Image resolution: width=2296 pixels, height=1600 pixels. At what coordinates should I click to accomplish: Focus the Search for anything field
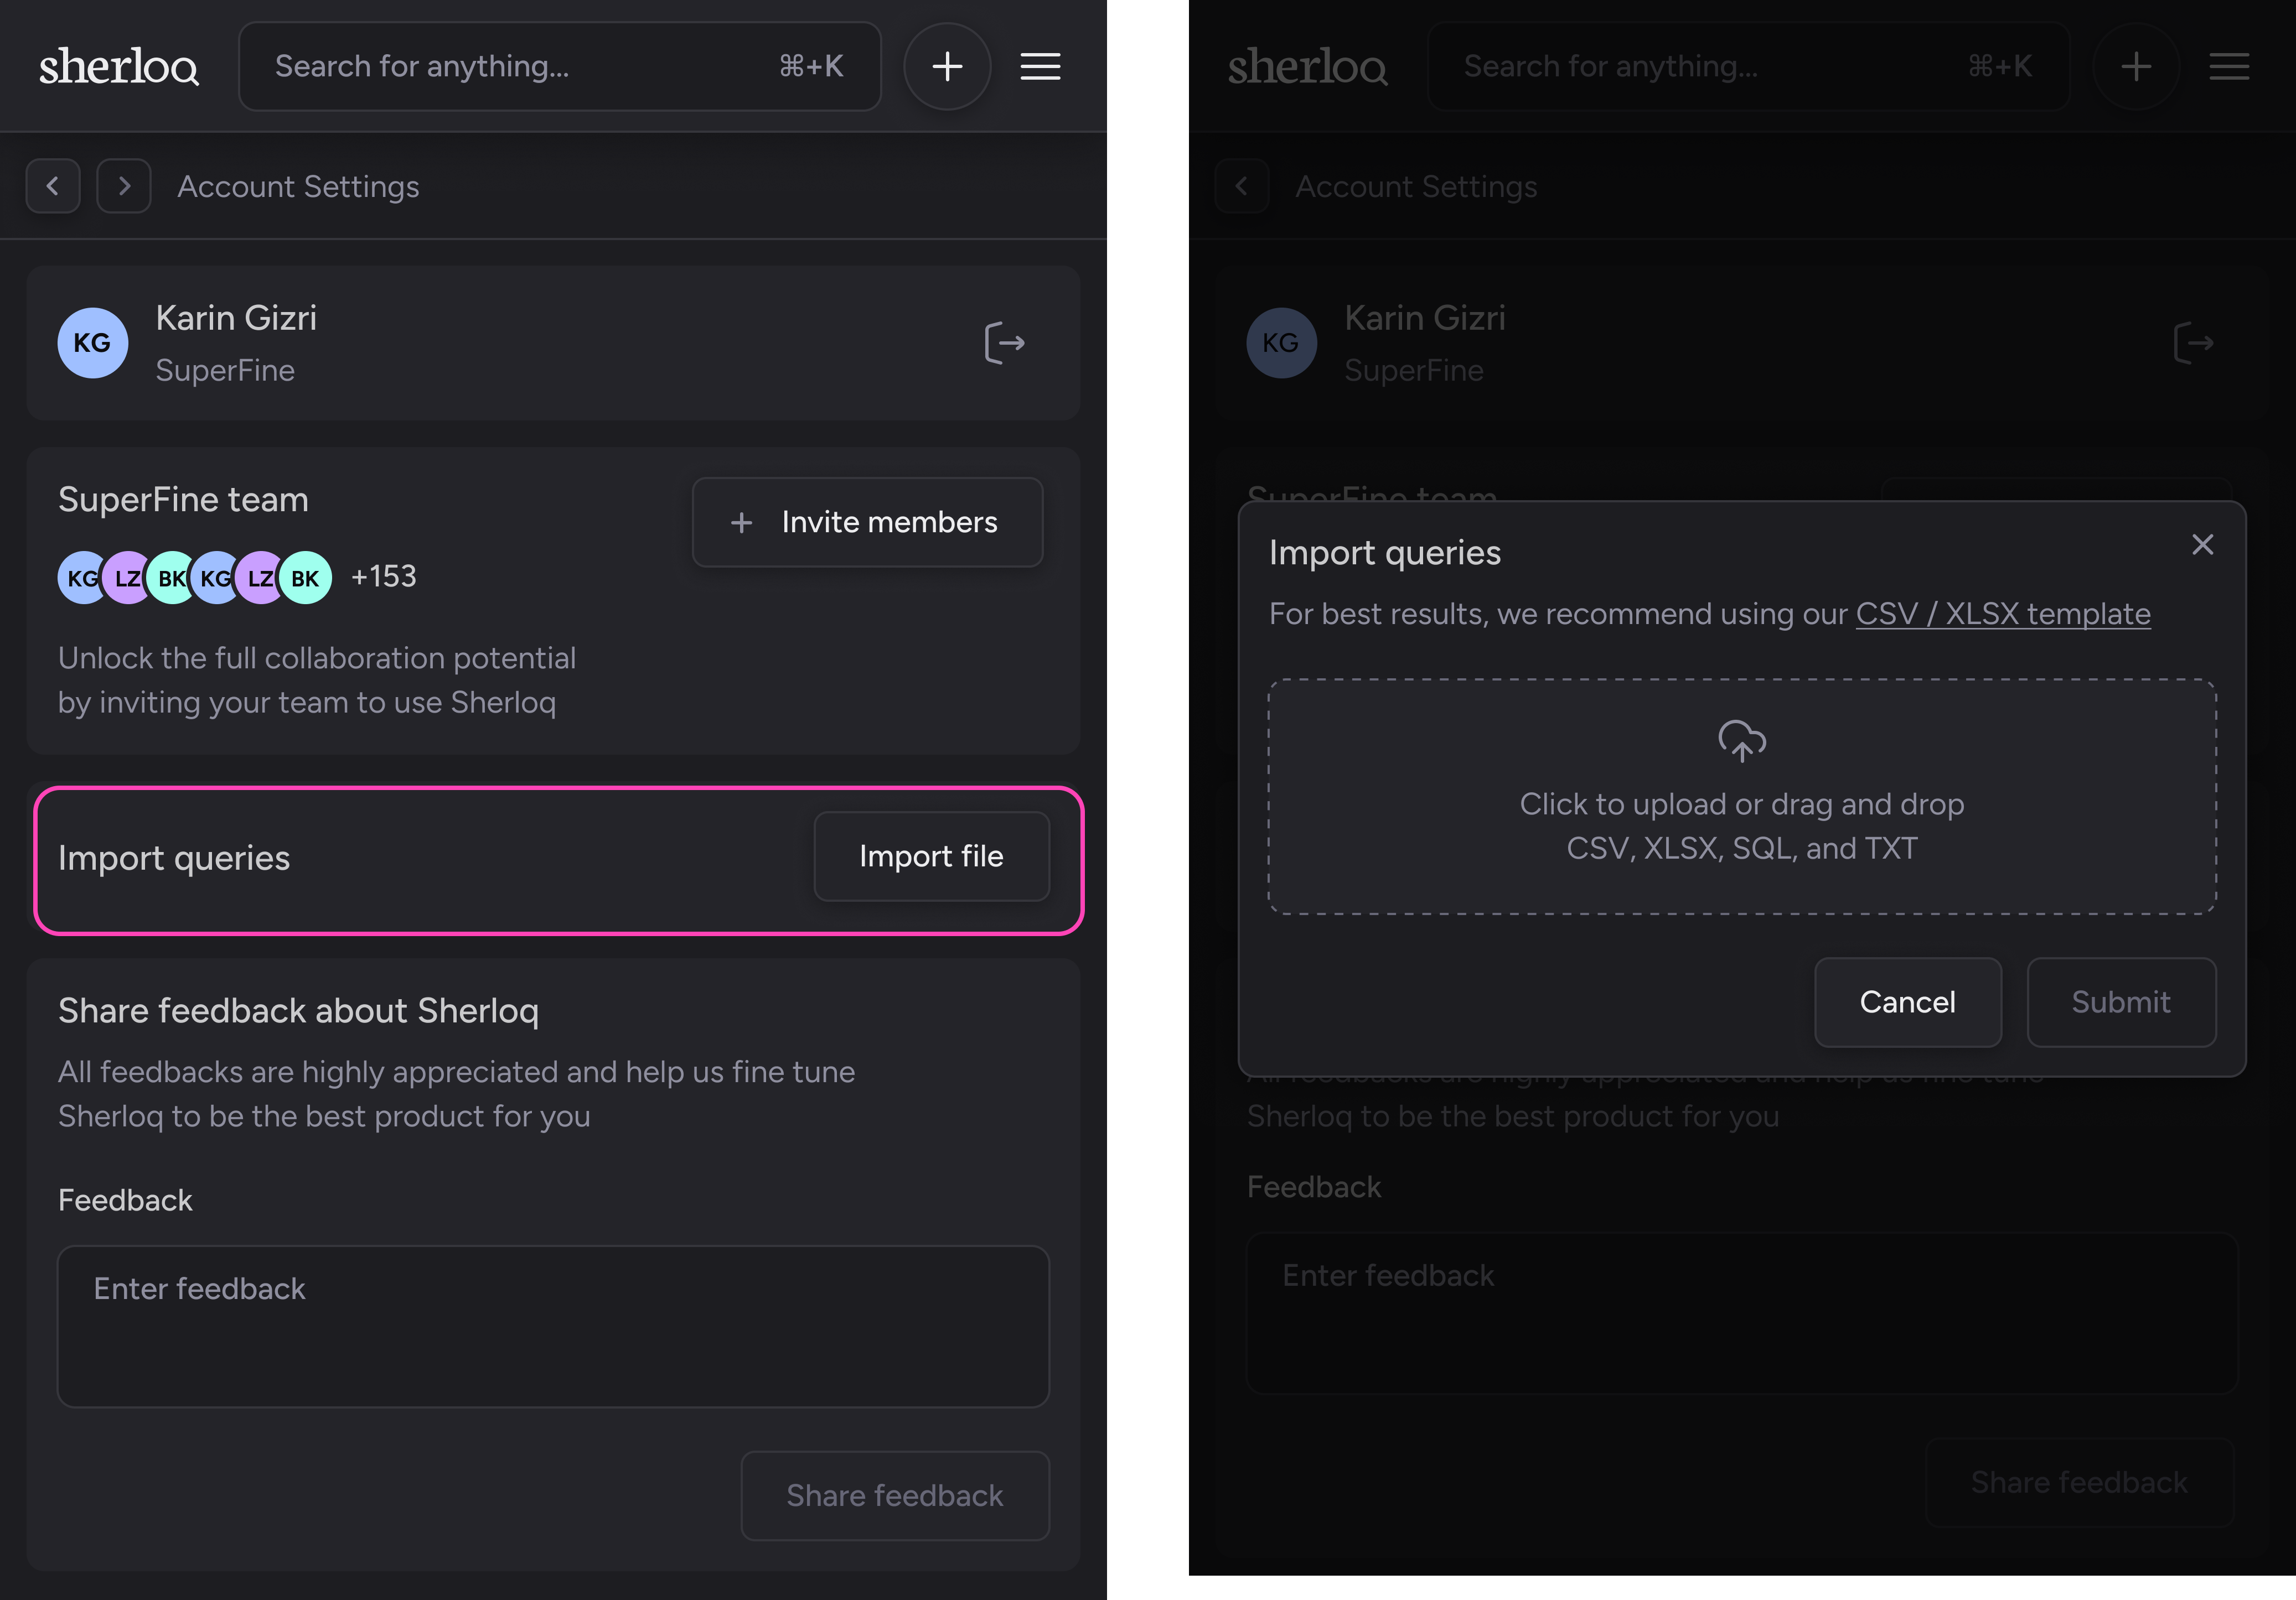pyautogui.click(x=520, y=67)
